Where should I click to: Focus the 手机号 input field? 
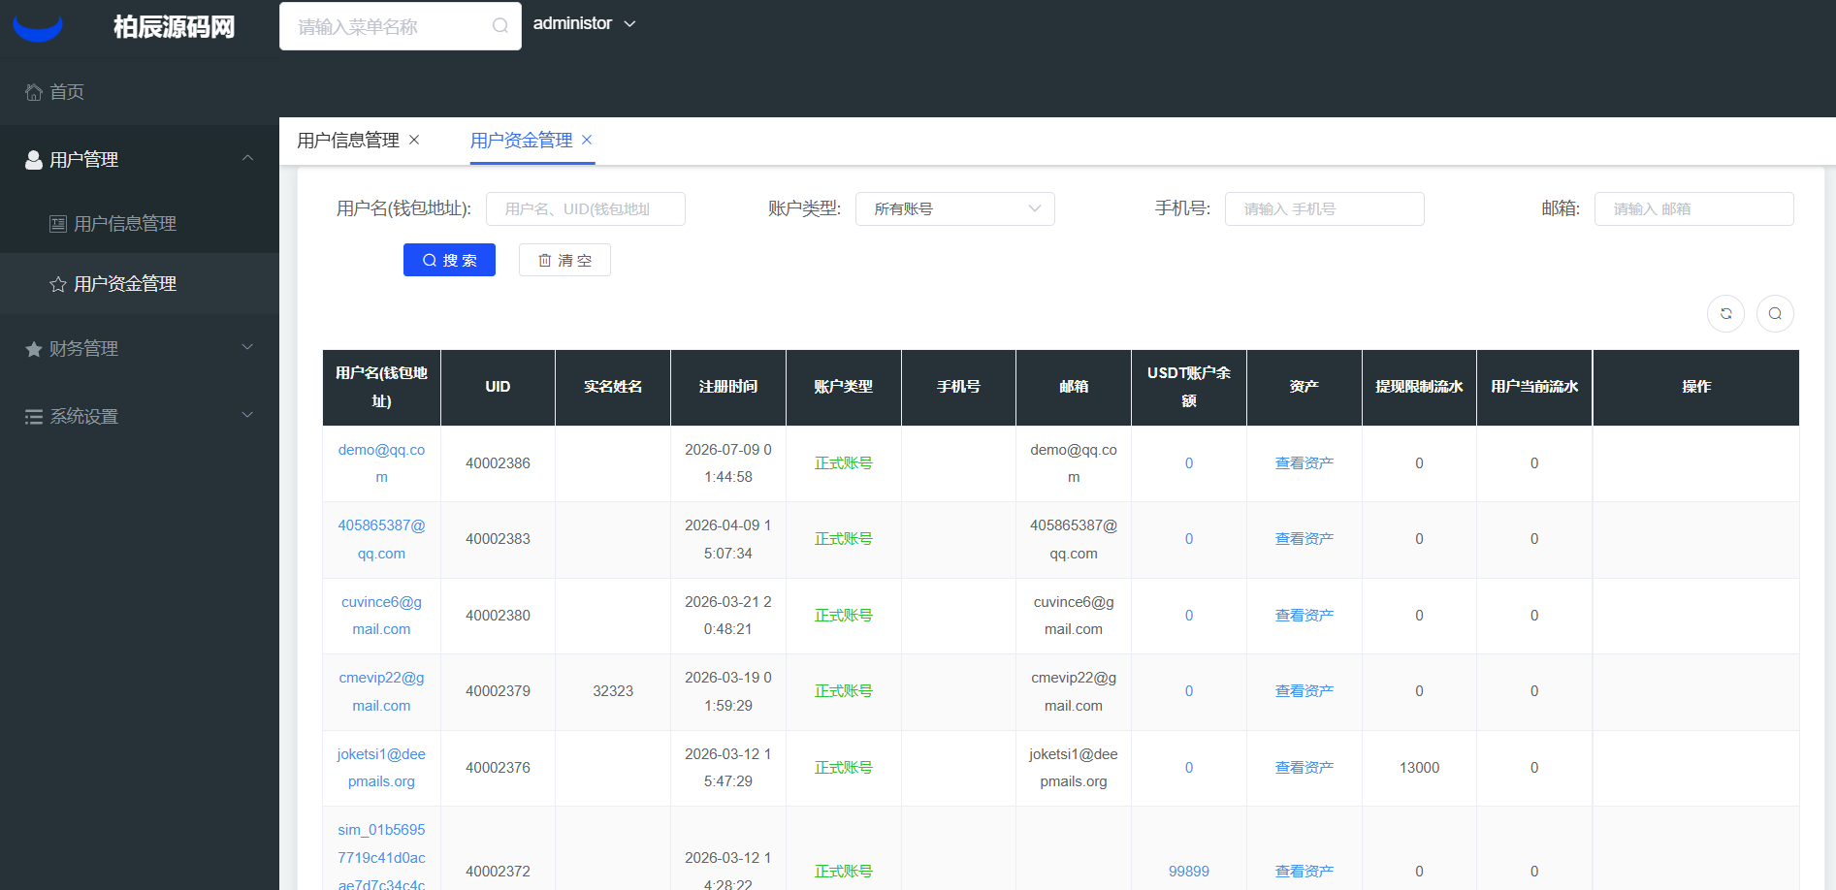click(1325, 208)
